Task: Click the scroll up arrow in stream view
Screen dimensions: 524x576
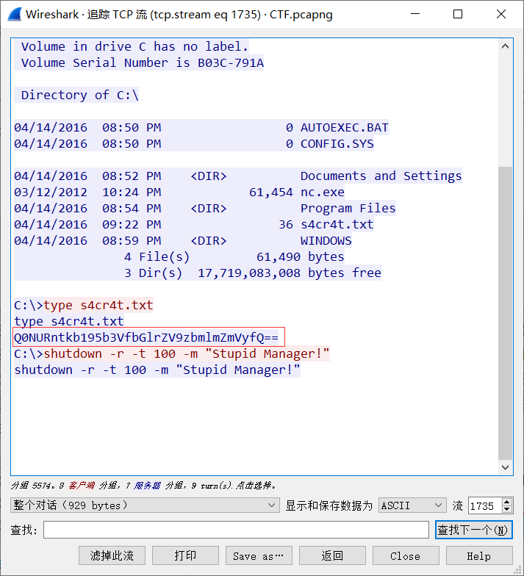Action: pos(506,46)
